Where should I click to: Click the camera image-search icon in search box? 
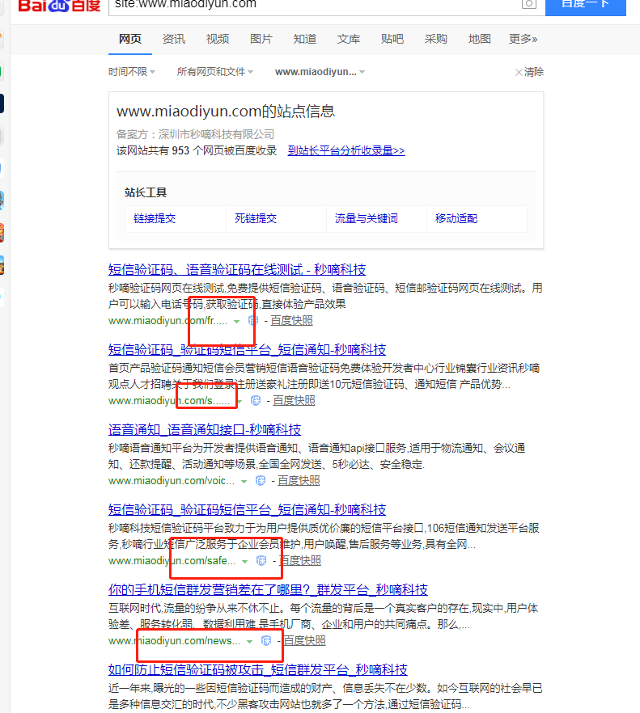528,5
